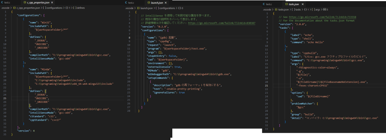
Task: Click the x86_64-w64-mingw32 include path line
Action: pos(74,84)
